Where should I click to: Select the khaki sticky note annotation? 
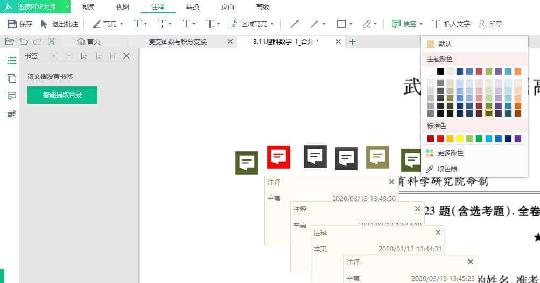pyautogui.click(x=377, y=157)
